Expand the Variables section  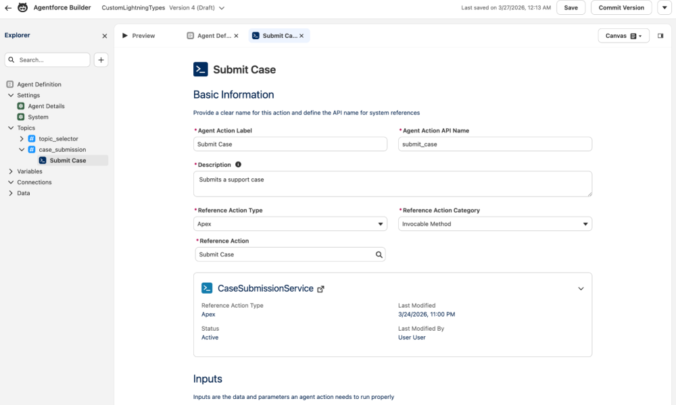(11, 171)
